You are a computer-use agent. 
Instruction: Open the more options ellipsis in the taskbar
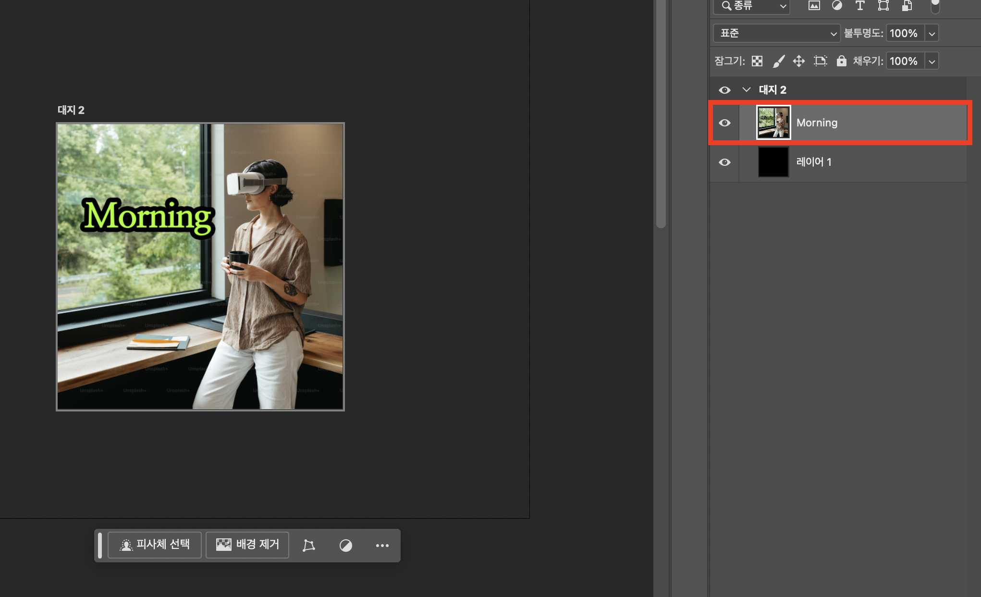click(x=382, y=546)
